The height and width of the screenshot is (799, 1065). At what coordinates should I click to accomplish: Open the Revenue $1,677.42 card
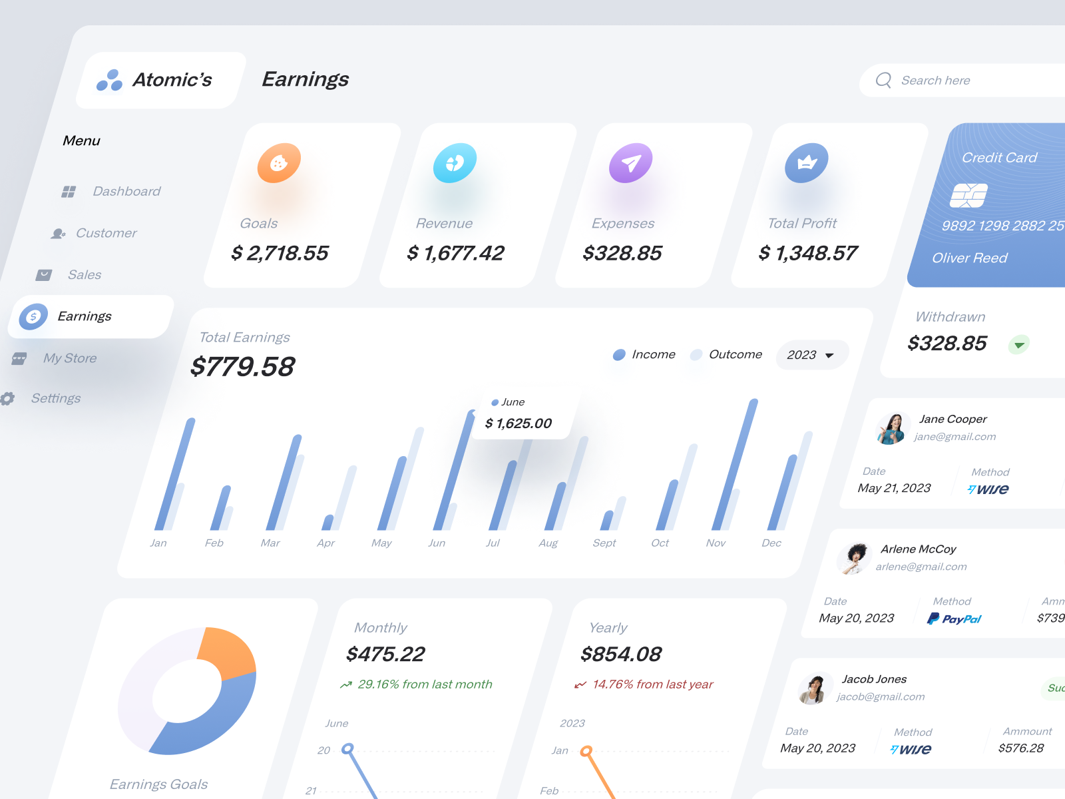(x=479, y=205)
